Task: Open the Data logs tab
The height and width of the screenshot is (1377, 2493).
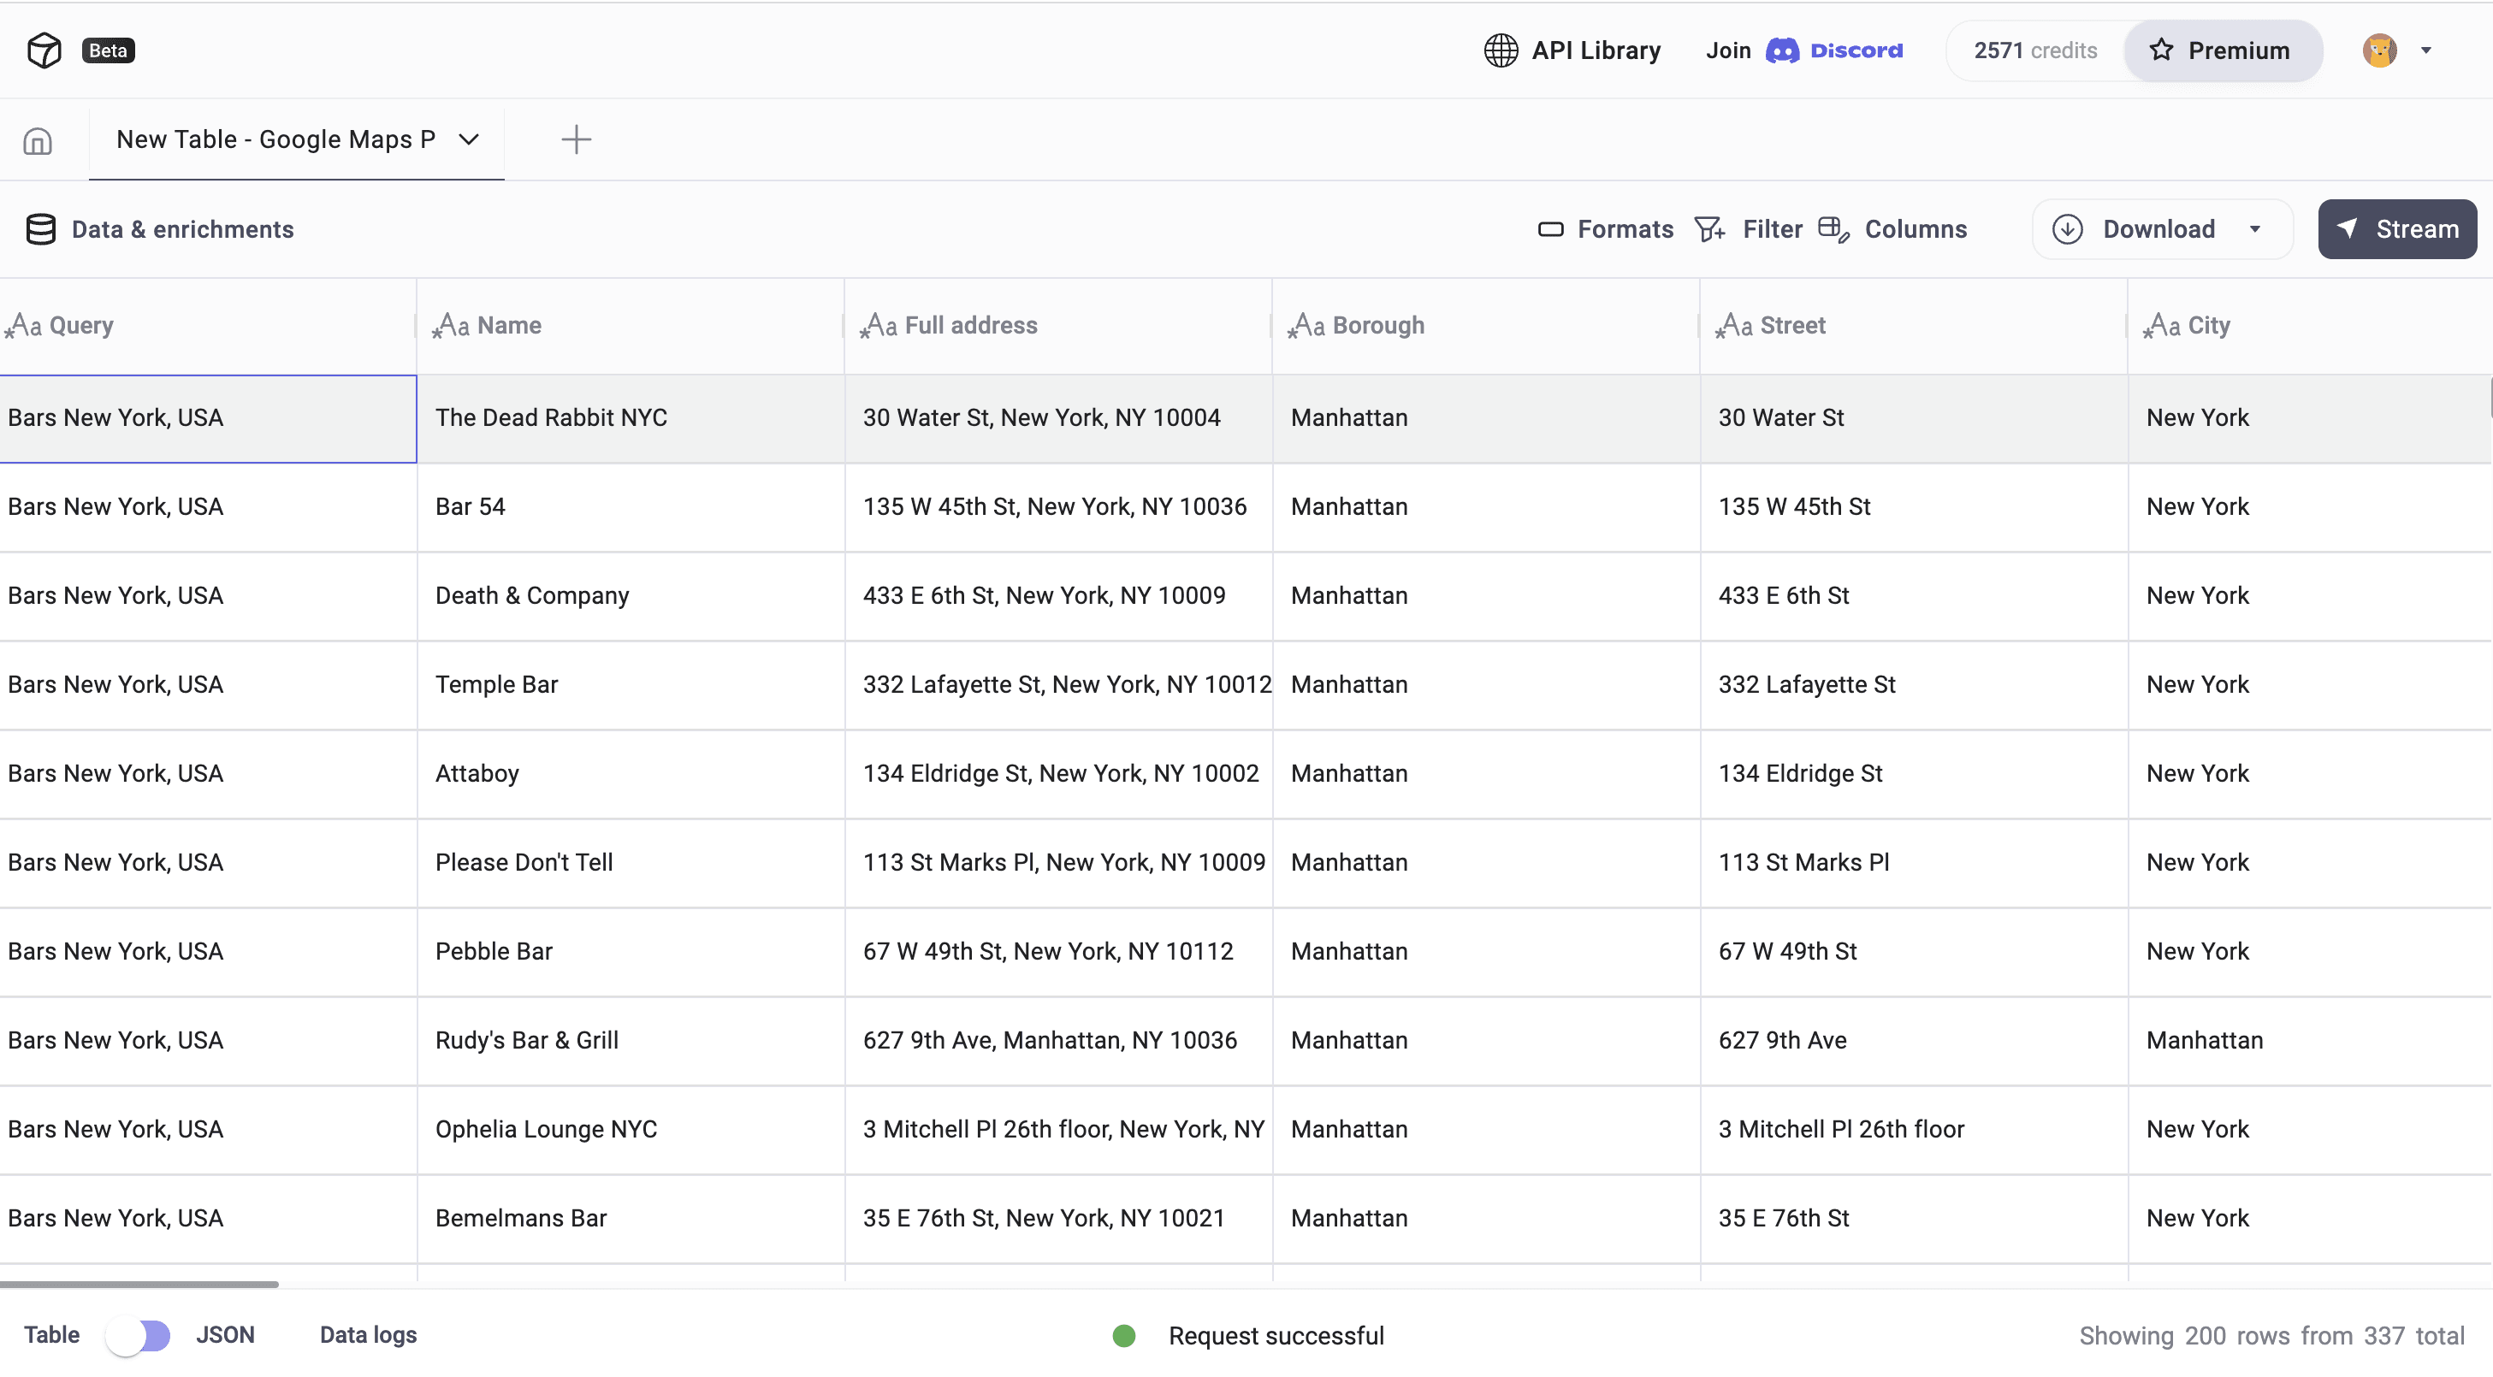Action: coord(368,1335)
